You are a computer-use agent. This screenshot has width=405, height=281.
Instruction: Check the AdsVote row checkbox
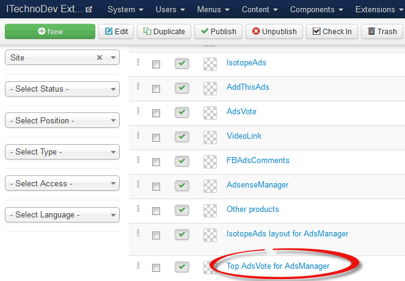coord(156,113)
